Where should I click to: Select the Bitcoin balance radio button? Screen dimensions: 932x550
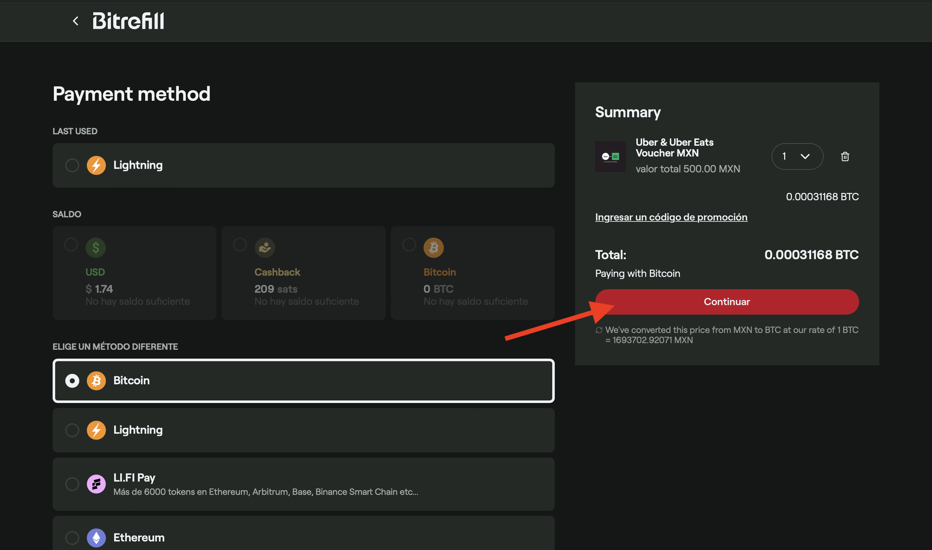pos(409,245)
